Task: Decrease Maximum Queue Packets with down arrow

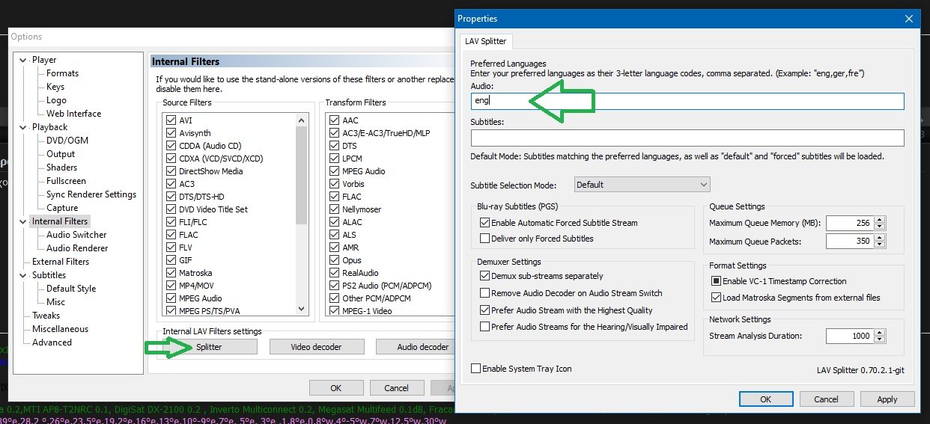Action: tap(880, 245)
